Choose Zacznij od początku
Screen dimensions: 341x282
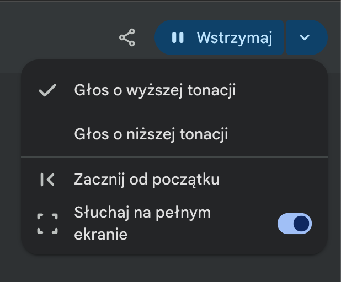coord(174,180)
